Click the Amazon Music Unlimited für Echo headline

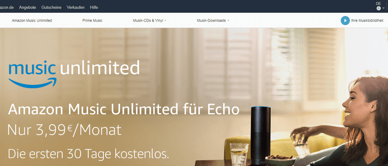coord(124,110)
